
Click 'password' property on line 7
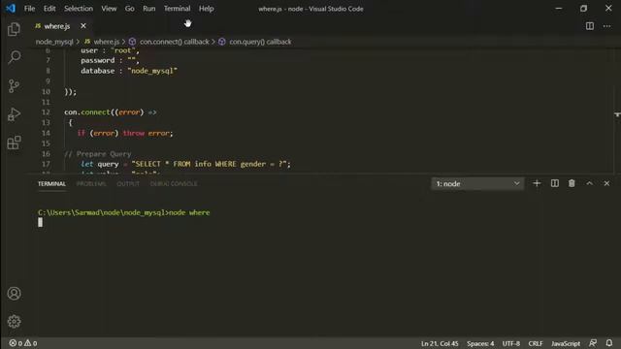click(97, 60)
